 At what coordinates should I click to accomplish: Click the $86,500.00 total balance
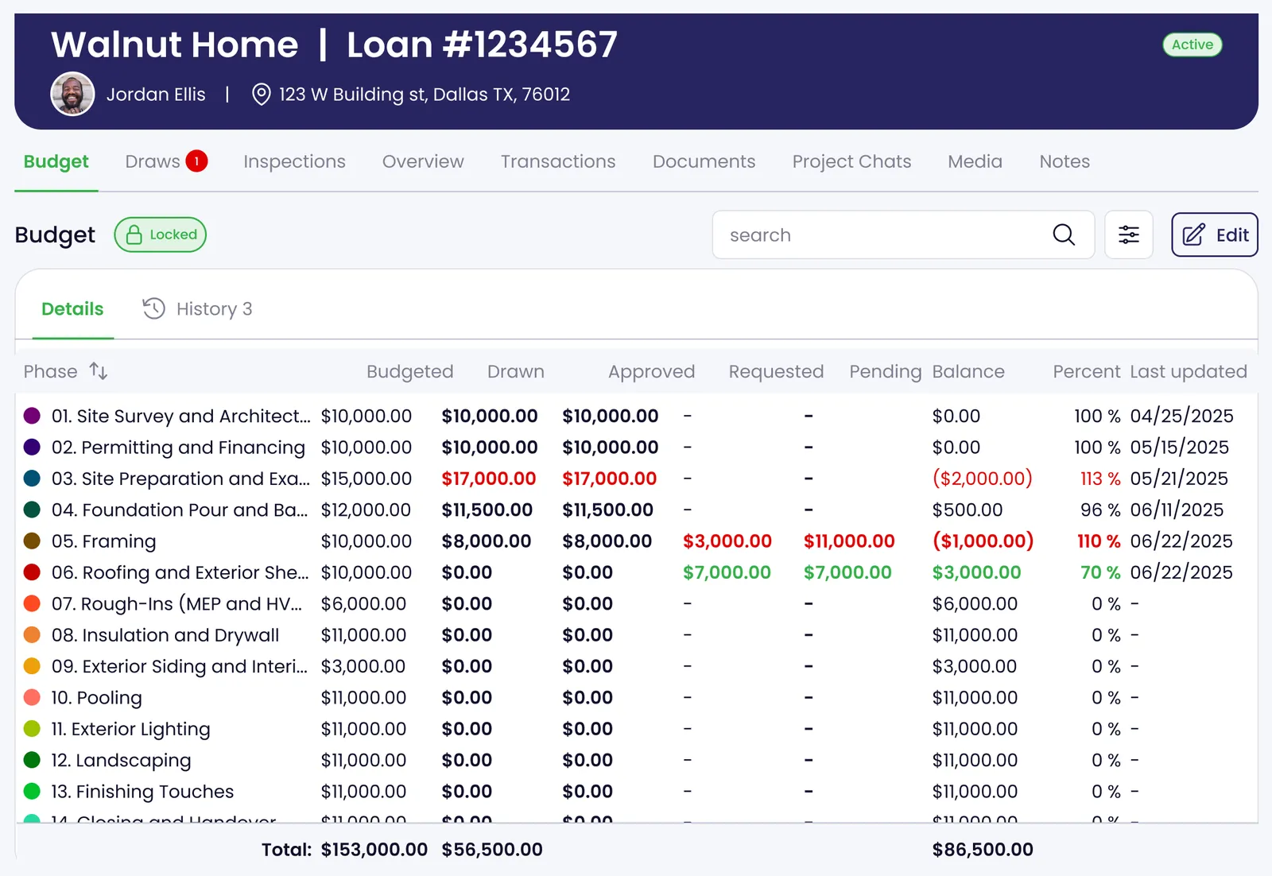983,850
